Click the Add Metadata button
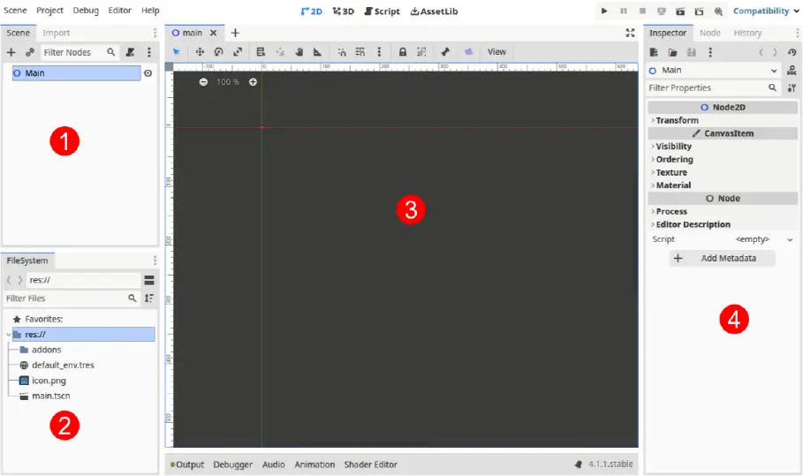Image resolution: width=803 pixels, height=476 pixels. coord(723,259)
